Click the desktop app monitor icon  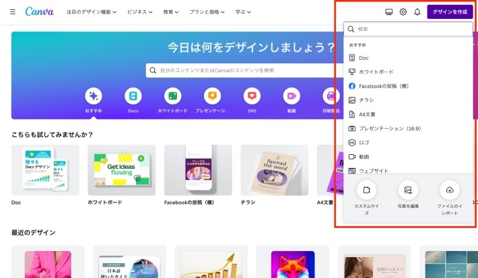click(389, 12)
